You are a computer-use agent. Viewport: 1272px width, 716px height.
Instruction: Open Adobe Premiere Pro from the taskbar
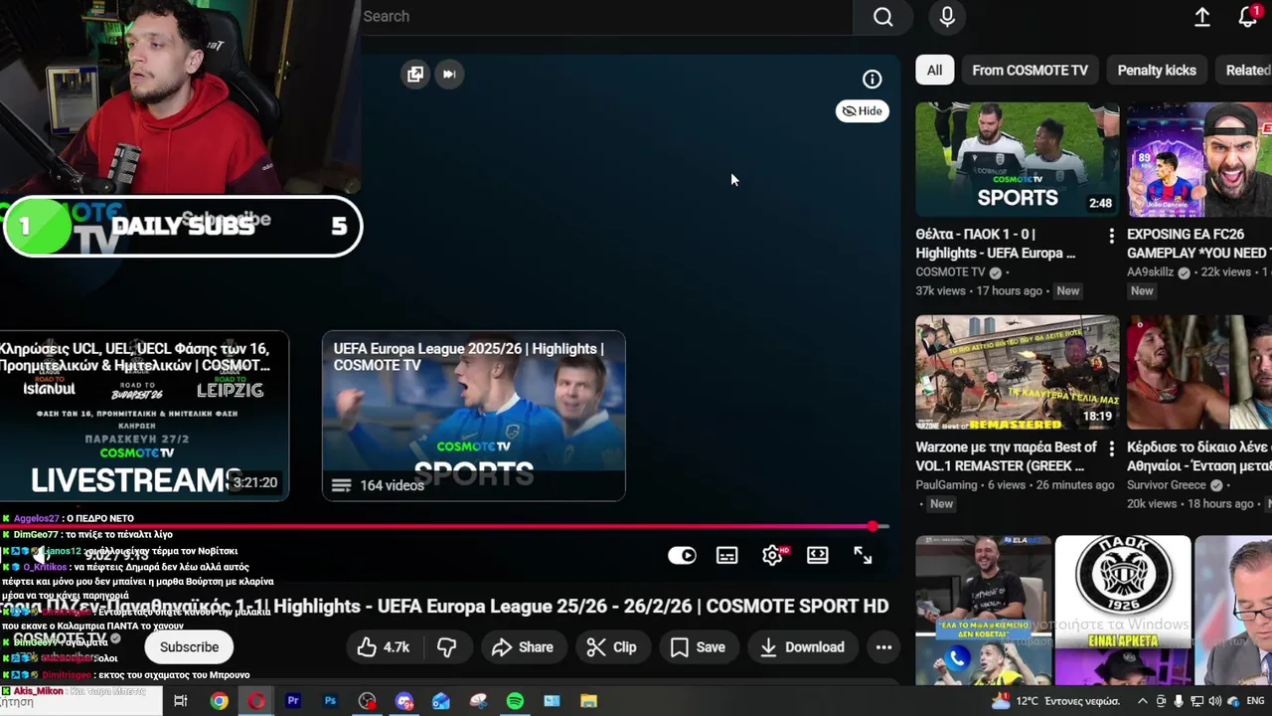click(293, 701)
